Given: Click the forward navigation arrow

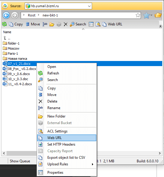Looking at the screenshot, I should click(15, 15).
